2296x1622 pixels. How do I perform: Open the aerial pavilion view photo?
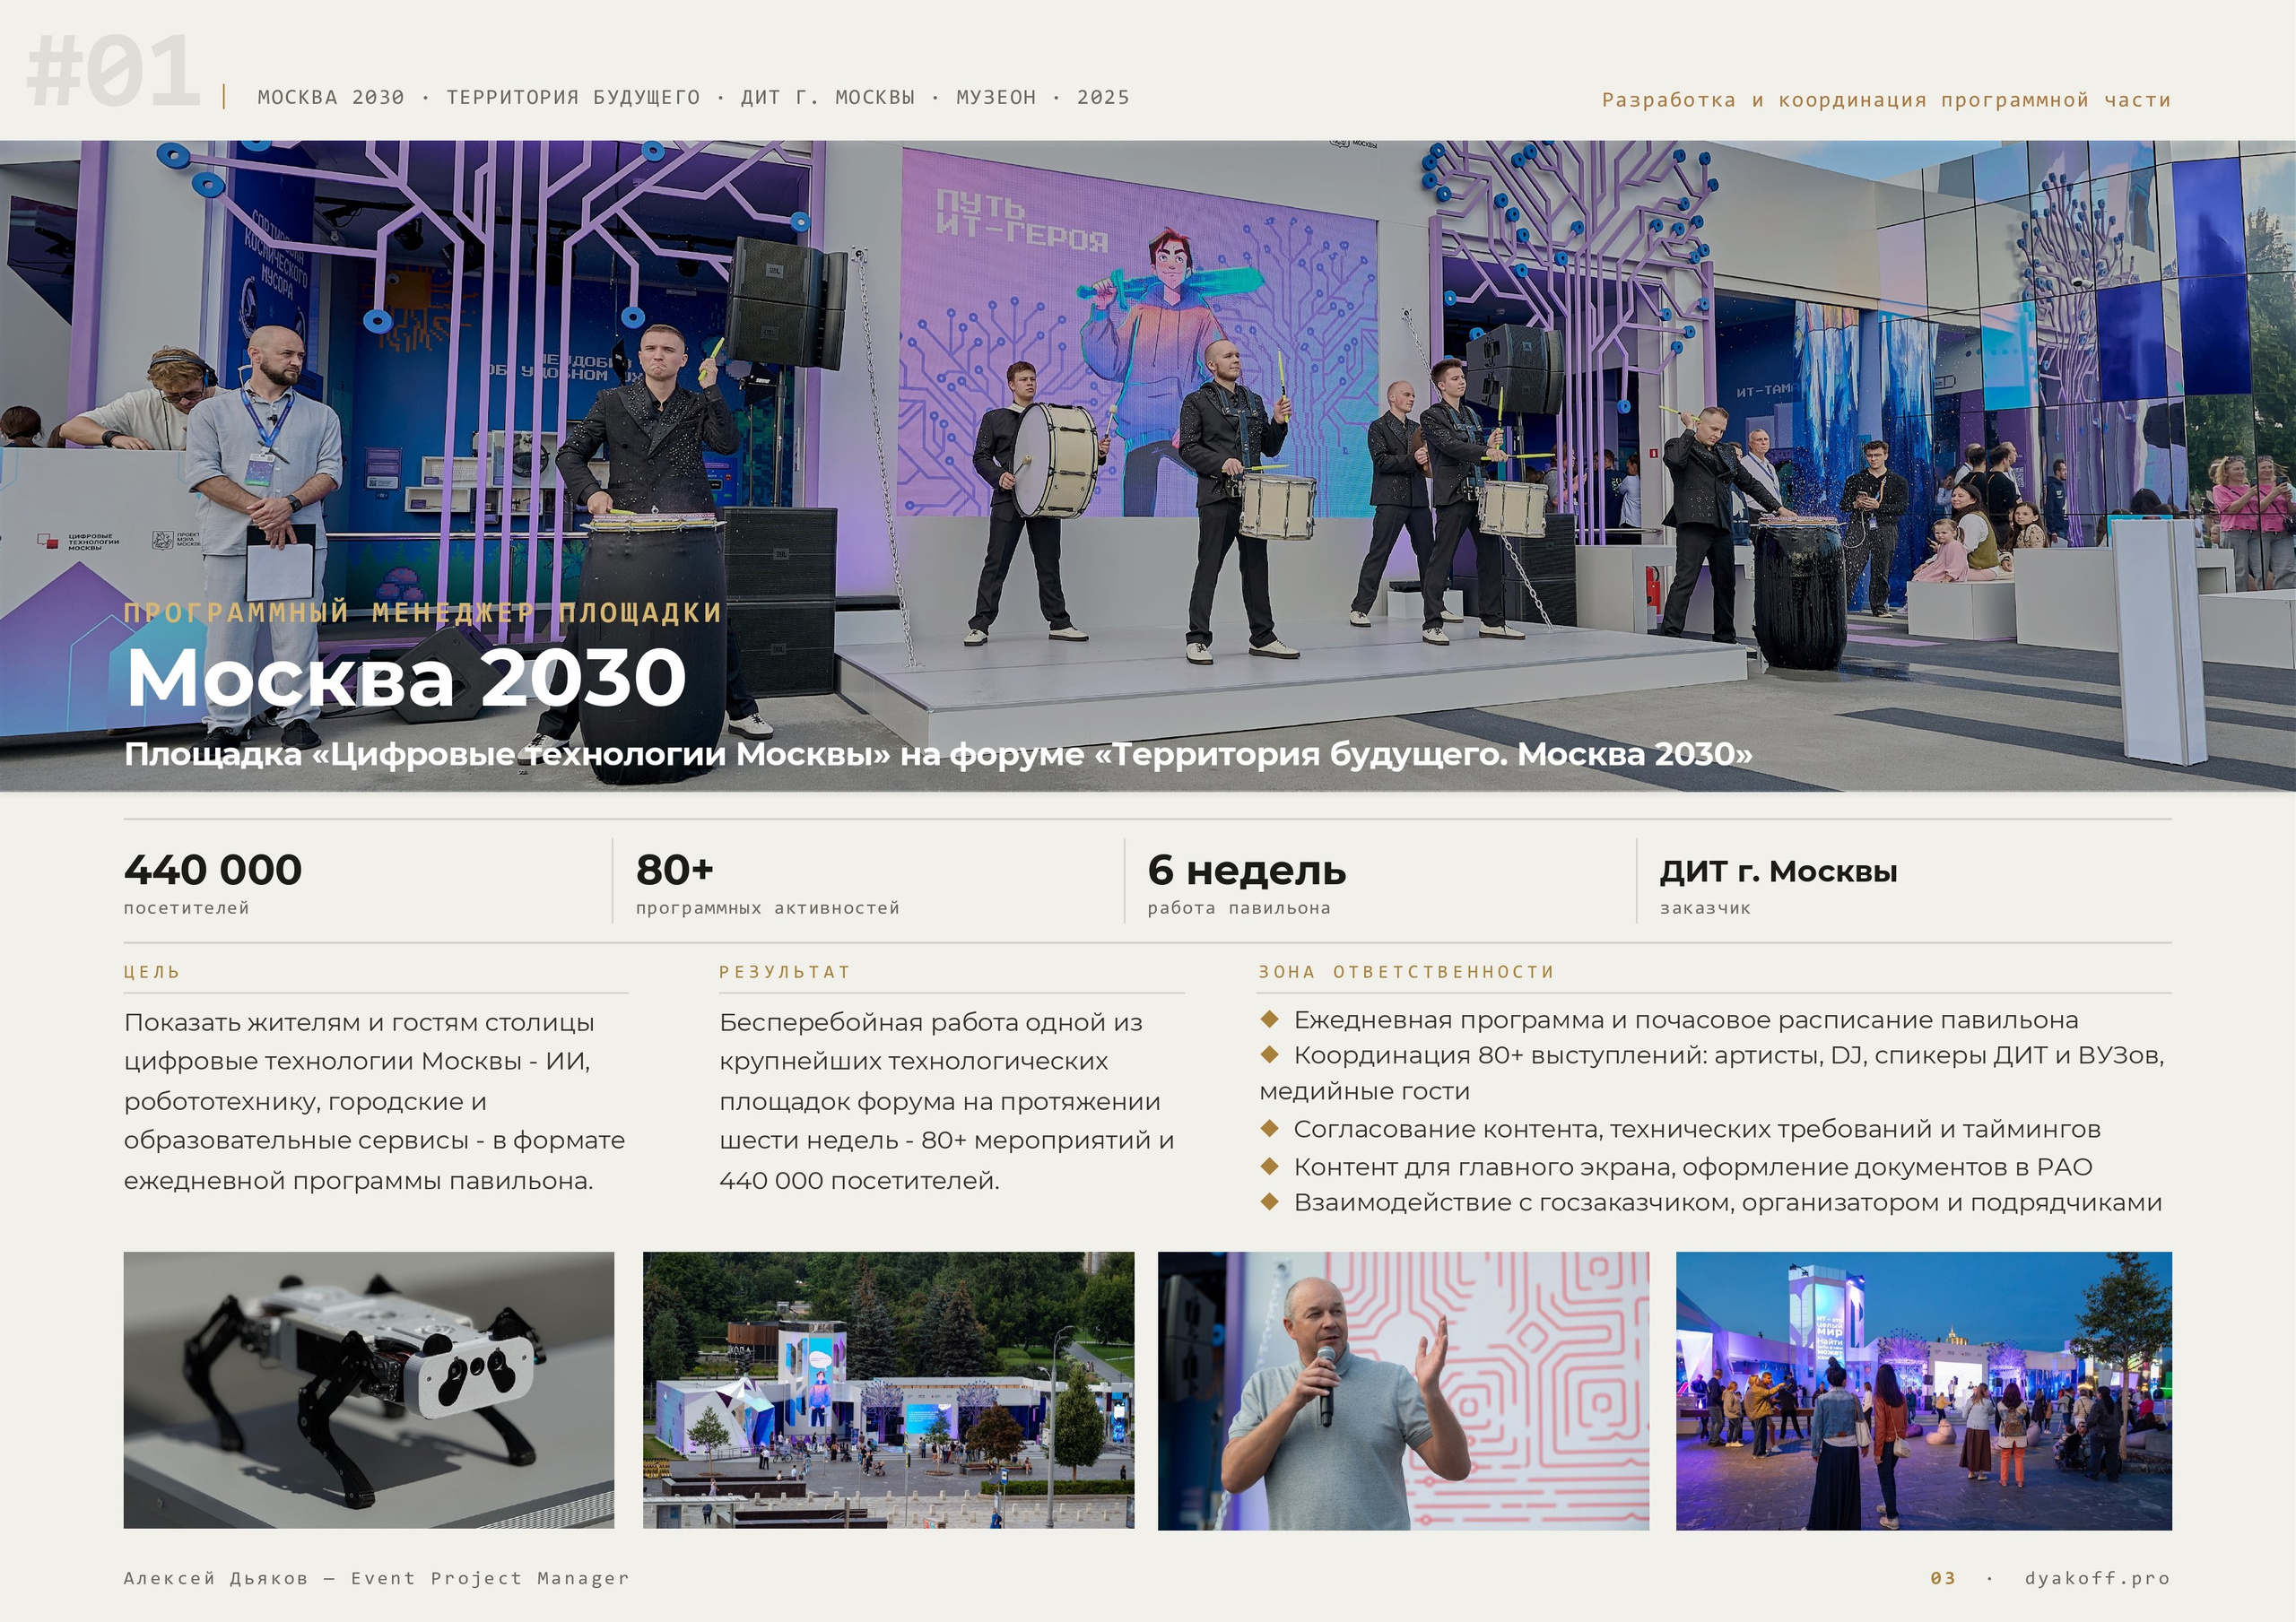click(x=888, y=1389)
